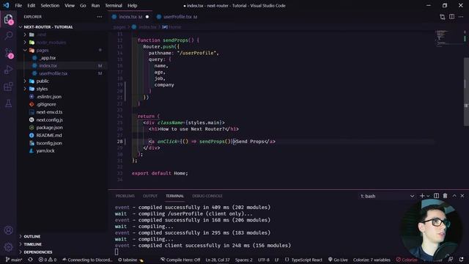The image size is (469, 264).
Task: Click the Open Changes editor icon
Action: click(443, 17)
